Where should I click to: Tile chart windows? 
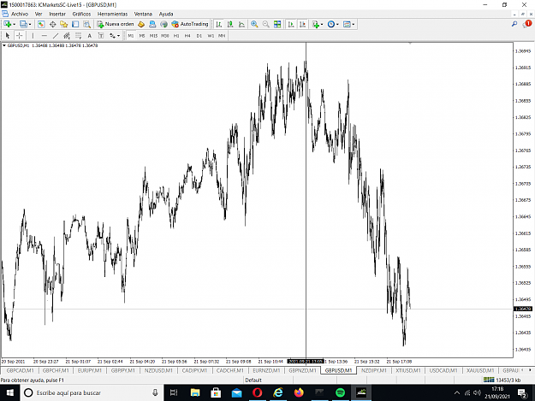click(x=277, y=24)
